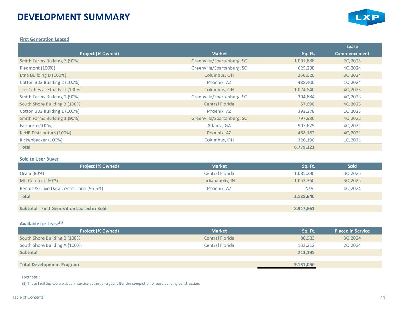The image size is (400, 309).
Task: Click "Smith Farms Building 2 (90%)" project name
Action: click(50, 97)
